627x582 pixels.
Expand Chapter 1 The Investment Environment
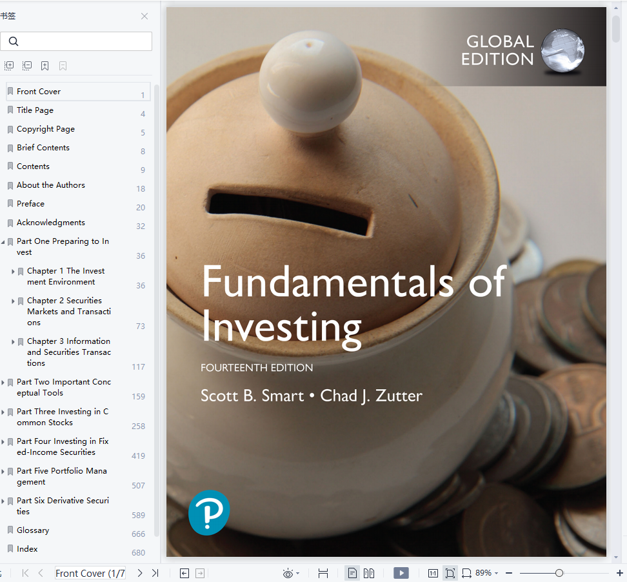coord(13,272)
